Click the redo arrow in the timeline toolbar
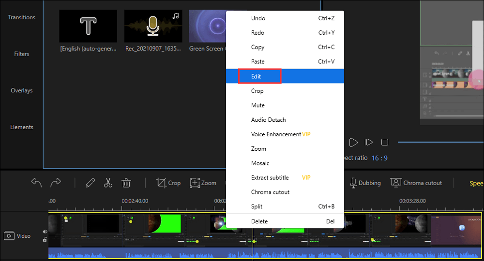484x261 pixels. point(56,183)
